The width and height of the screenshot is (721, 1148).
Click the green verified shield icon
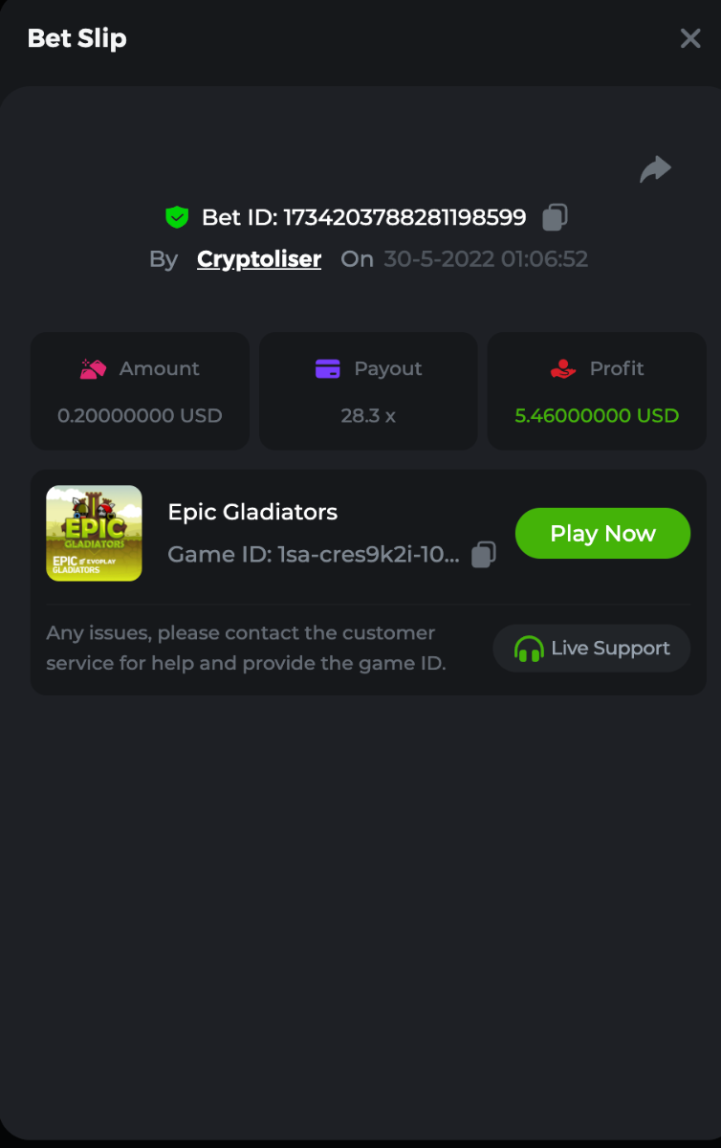click(177, 218)
